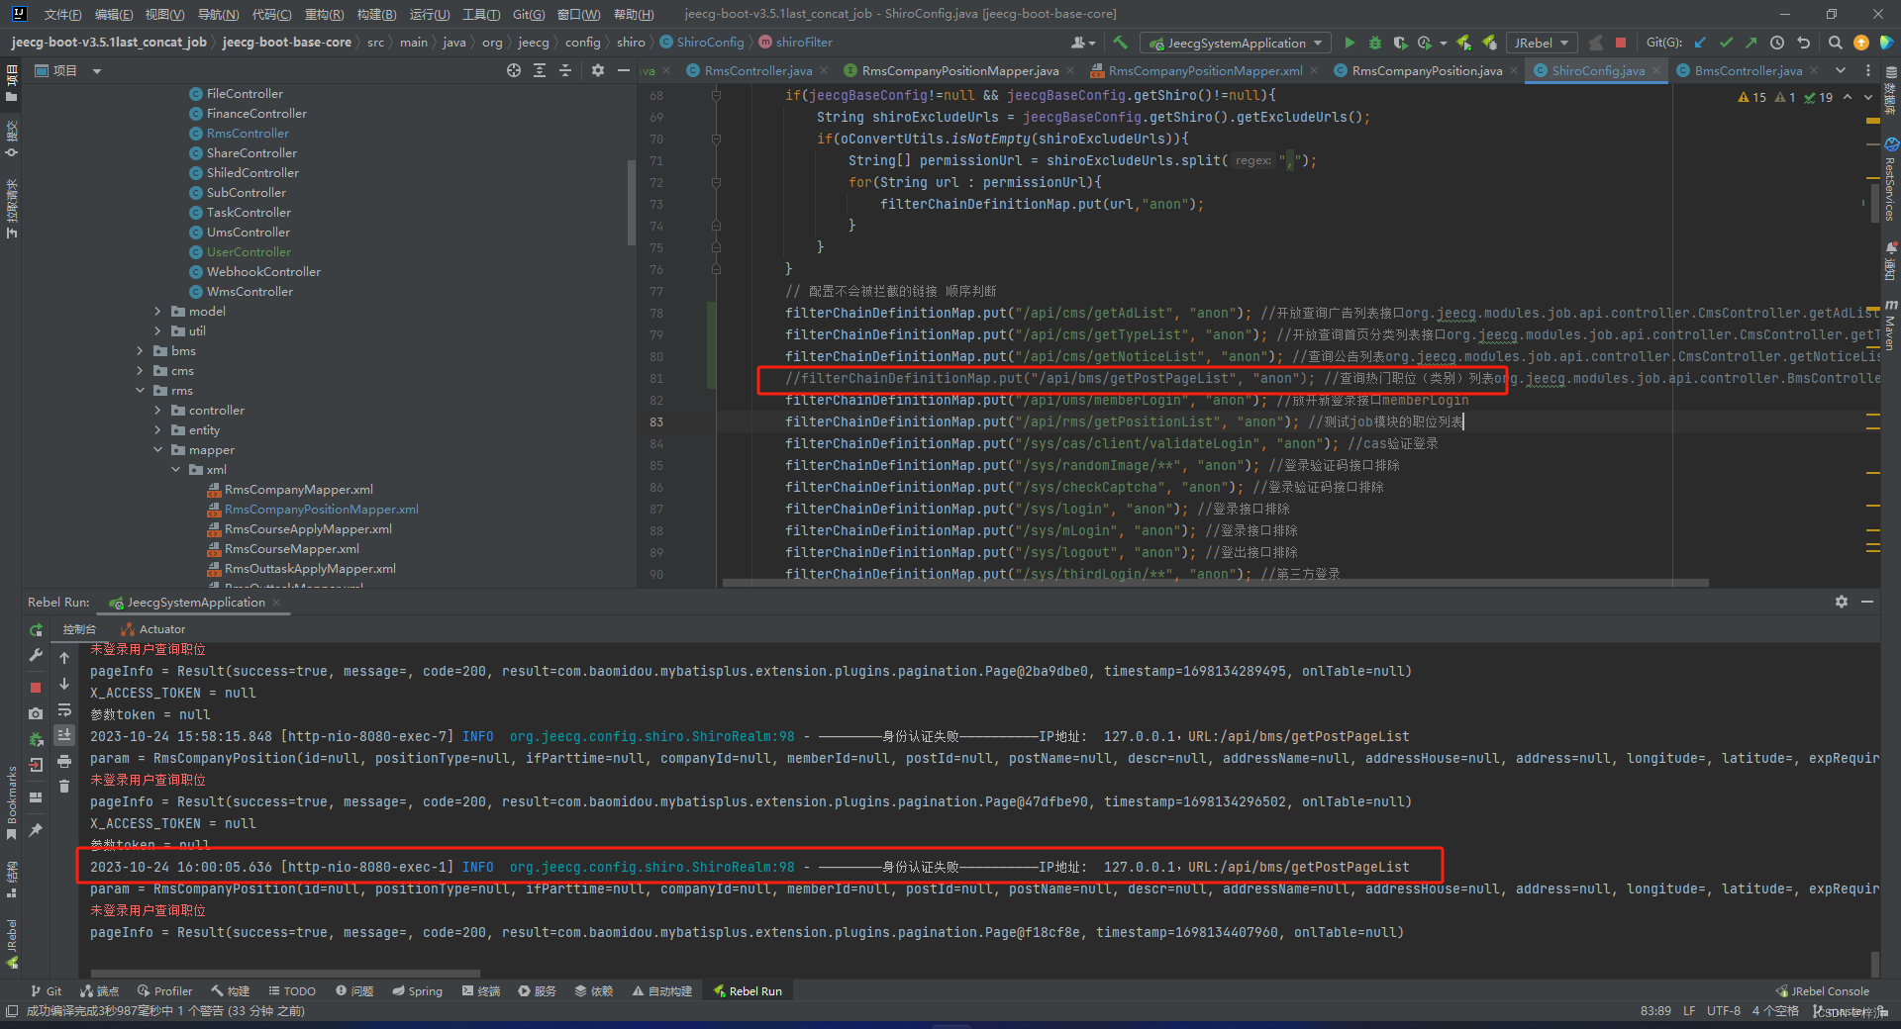The height and width of the screenshot is (1029, 1901).
Task: Clear console with trash can icon
Action: [x=64, y=787]
